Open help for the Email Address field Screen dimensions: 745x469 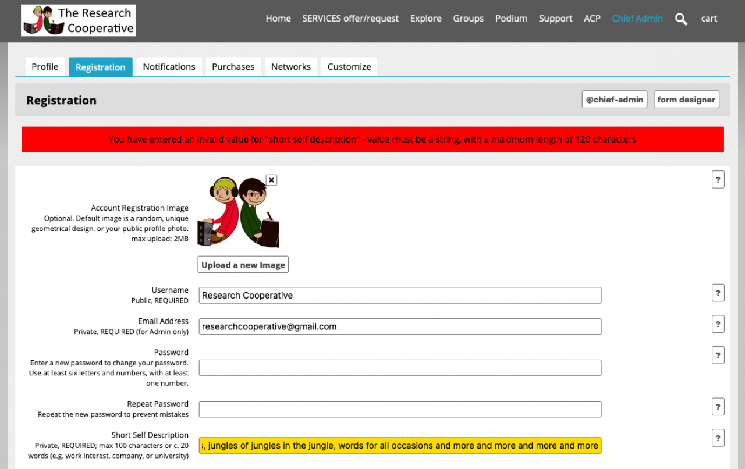pyautogui.click(x=718, y=324)
